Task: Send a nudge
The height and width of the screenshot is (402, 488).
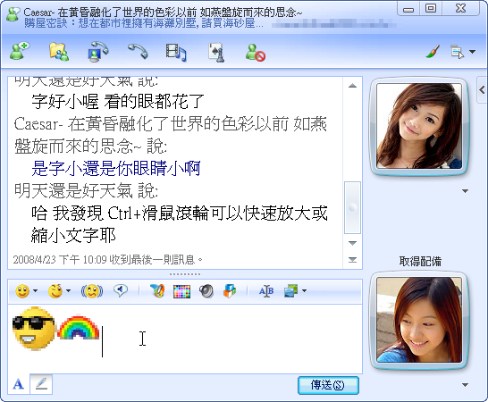Action: coord(92,291)
